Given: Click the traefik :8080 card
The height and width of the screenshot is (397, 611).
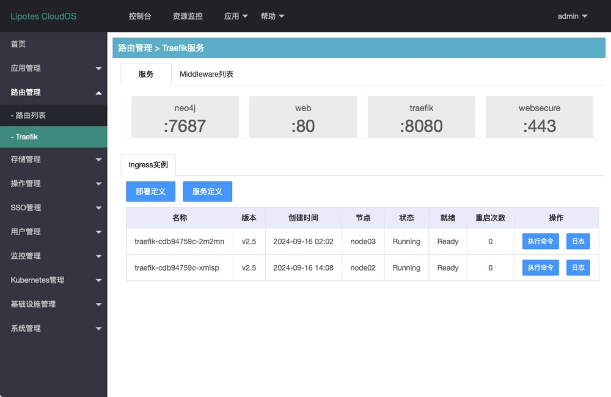Looking at the screenshot, I should tap(421, 117).
